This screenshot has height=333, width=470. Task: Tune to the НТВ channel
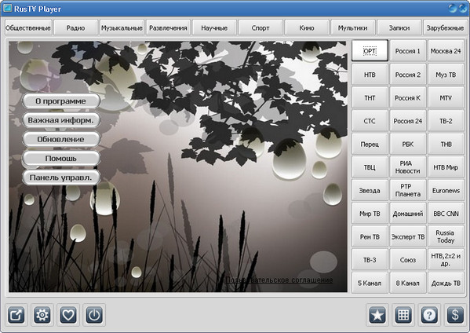[x=370, y=75]
